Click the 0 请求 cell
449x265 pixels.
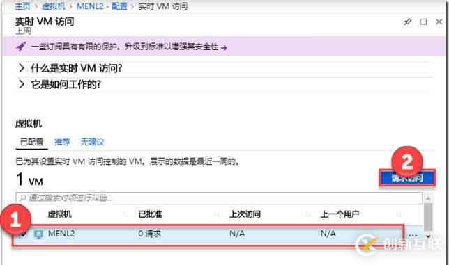[149, 234]
